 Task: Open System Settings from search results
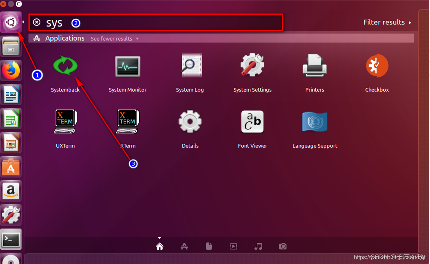[252, 65]
